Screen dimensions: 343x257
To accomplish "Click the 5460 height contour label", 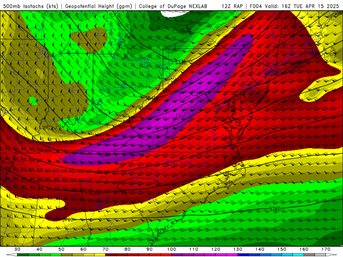I will (x=128, y=122).
